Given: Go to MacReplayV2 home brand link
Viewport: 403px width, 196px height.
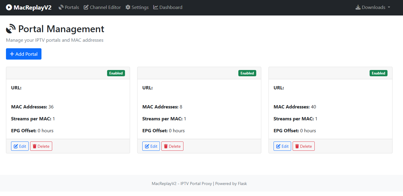Looking at the screenshot, I should [x=29, y=7].
